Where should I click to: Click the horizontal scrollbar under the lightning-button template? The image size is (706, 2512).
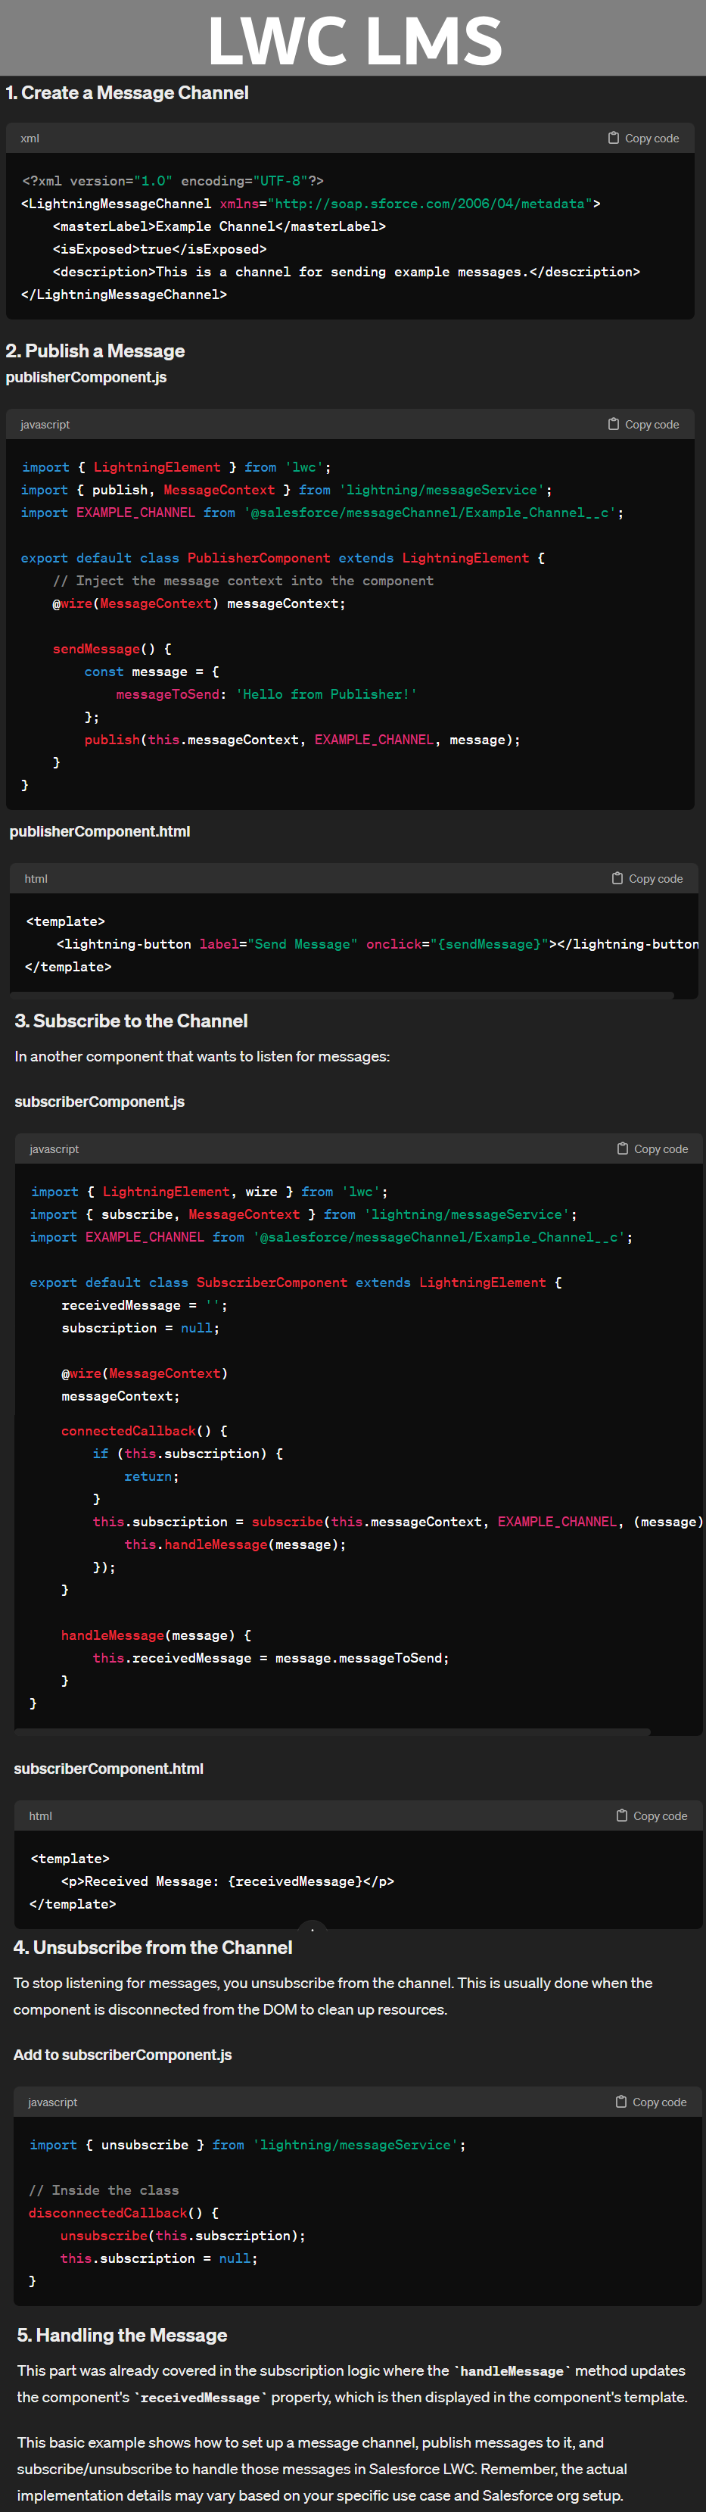[342, 995]
